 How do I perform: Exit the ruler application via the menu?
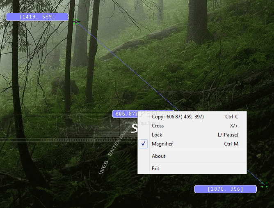point(192,169)
